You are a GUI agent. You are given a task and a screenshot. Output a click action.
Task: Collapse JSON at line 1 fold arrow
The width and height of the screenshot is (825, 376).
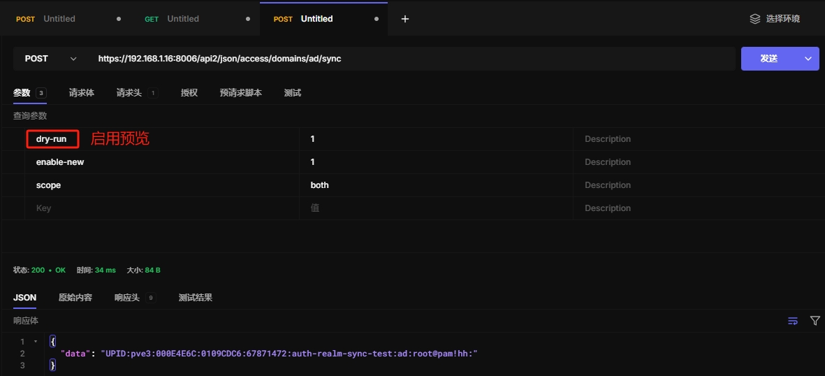pyautogui.click(x=36, y=342)
